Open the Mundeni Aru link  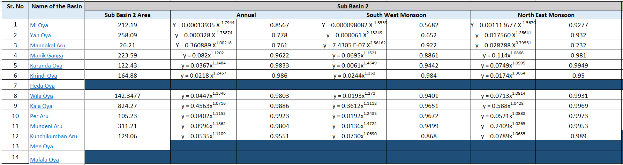[x=46, y=126]
